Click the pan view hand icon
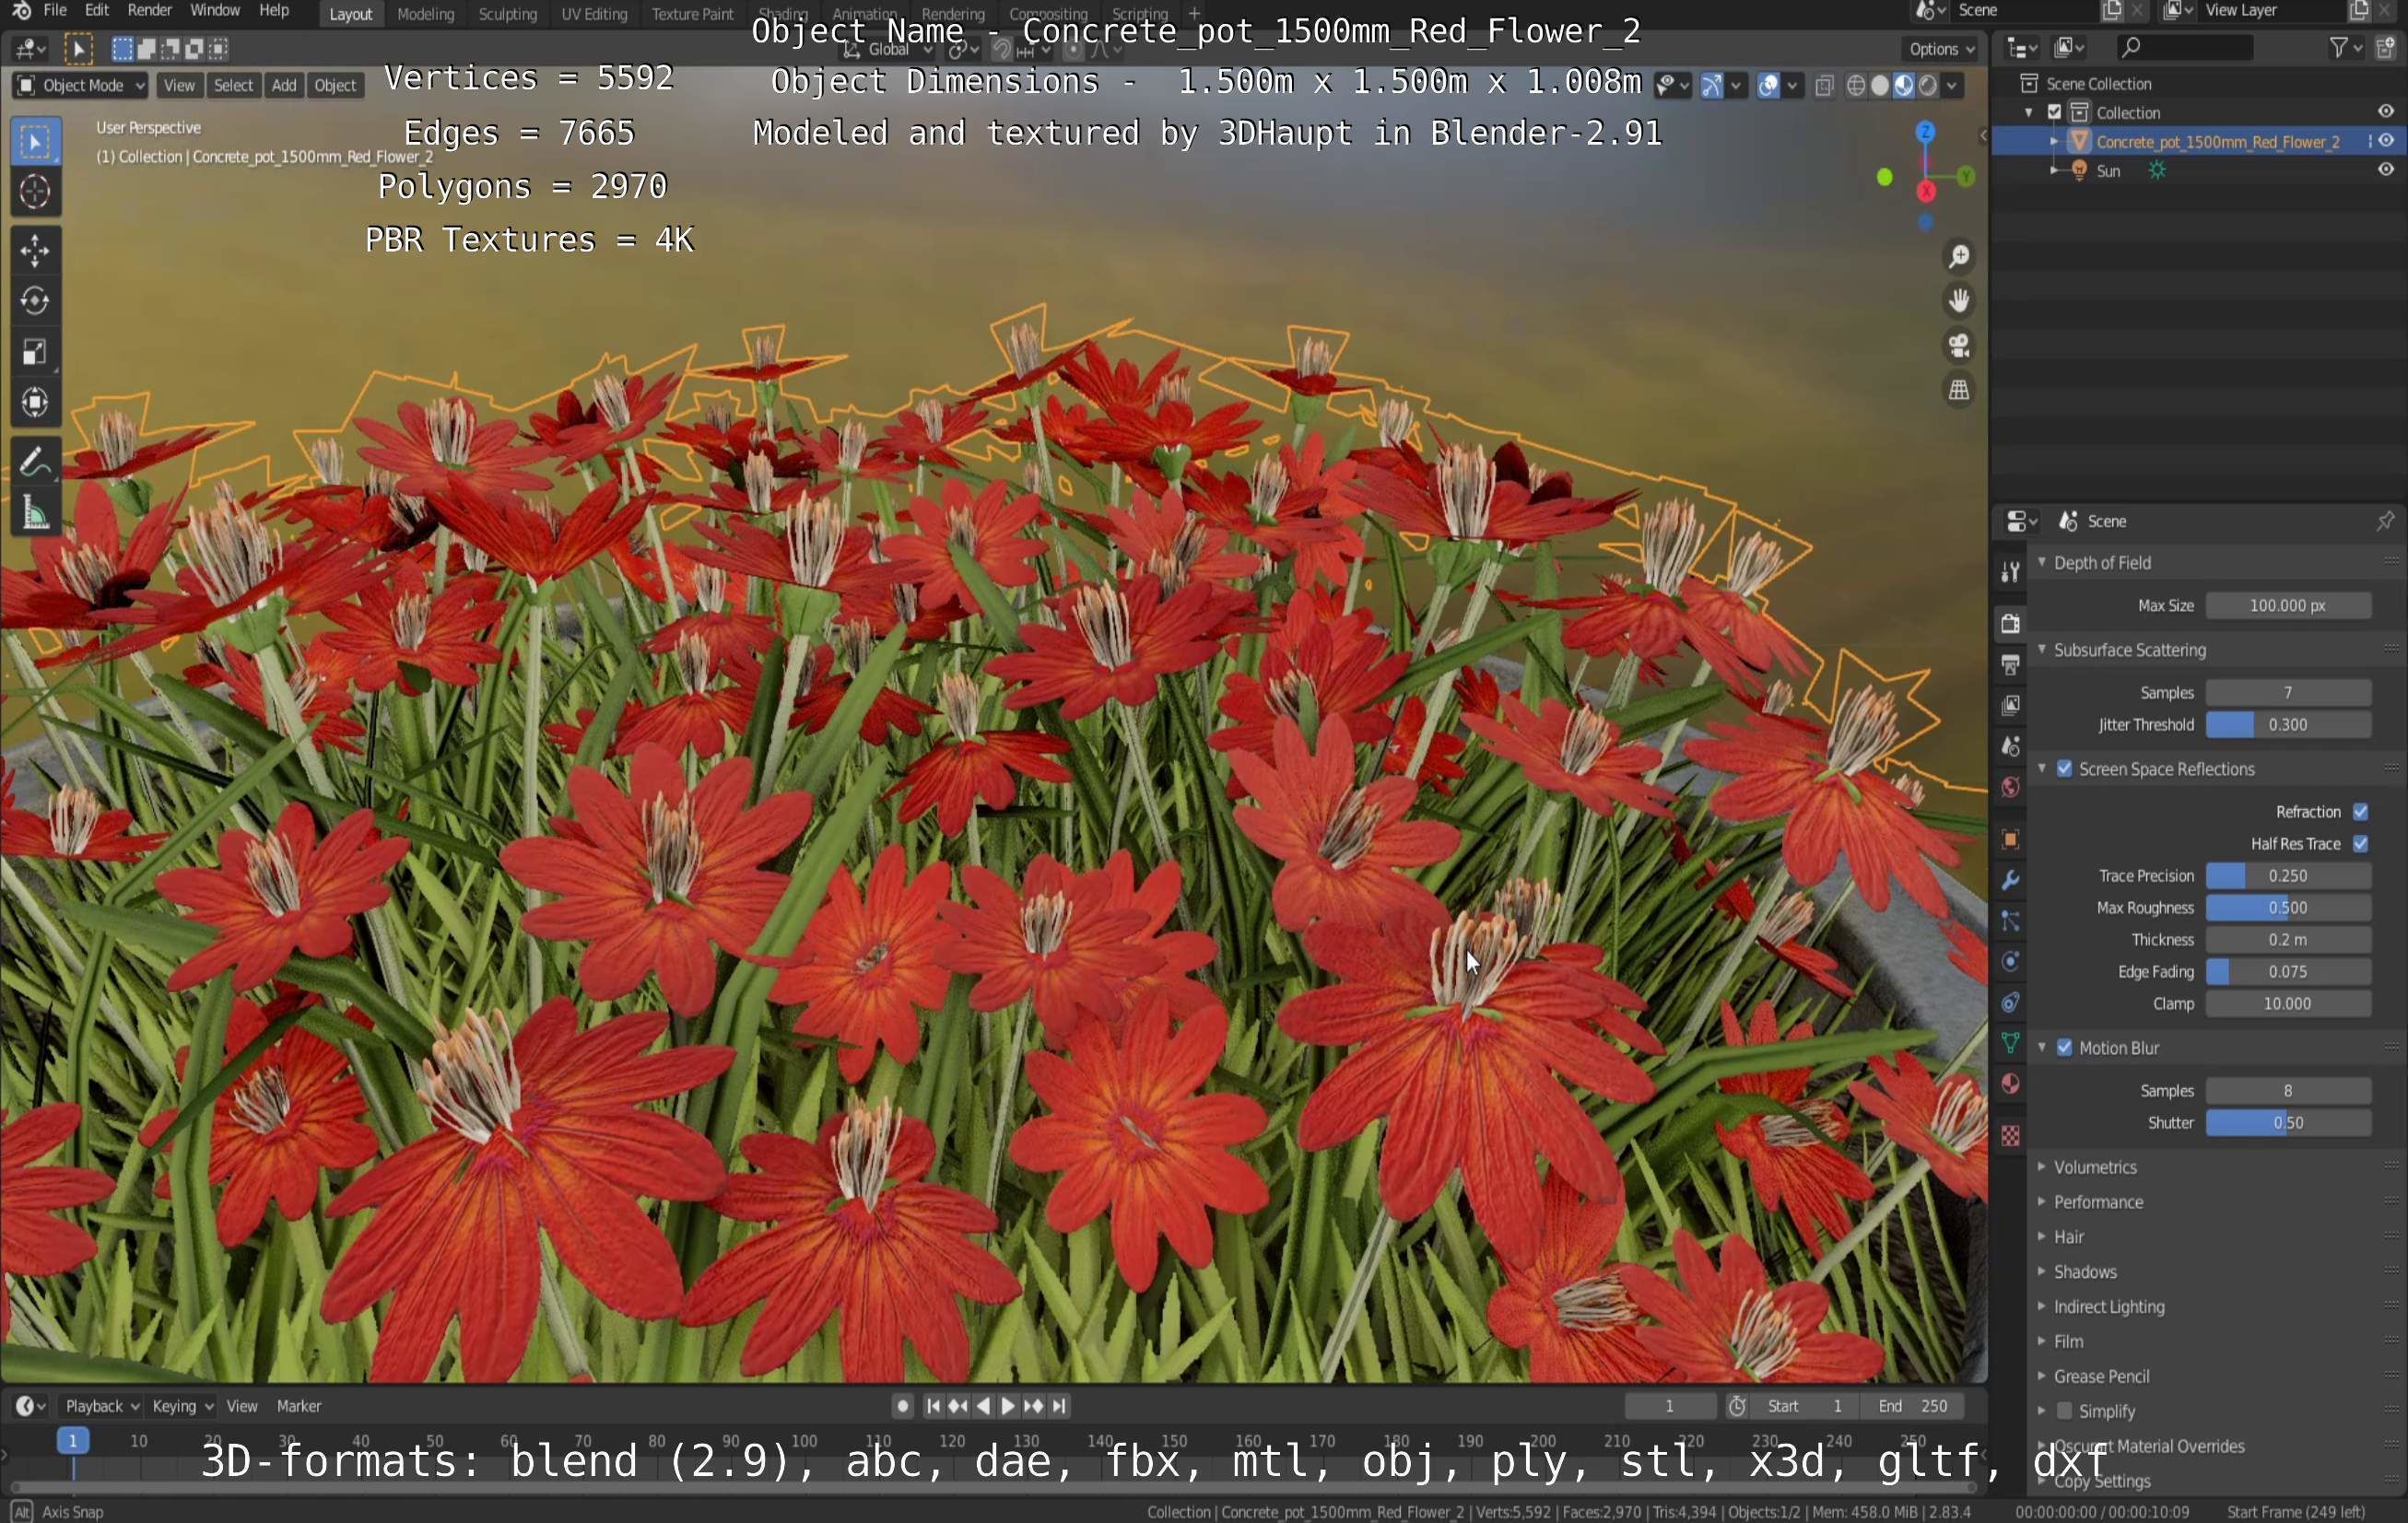Screen dimensions: 2408x1523 click(x=1959, y=301)
